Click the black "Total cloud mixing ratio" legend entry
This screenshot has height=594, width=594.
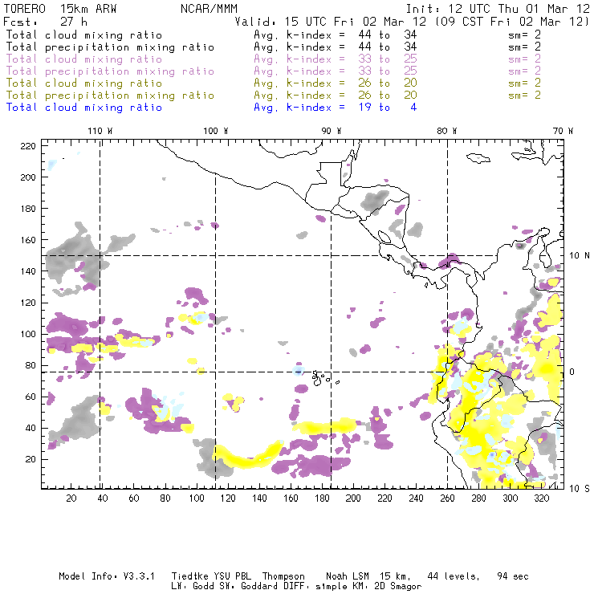click(84, 35)
